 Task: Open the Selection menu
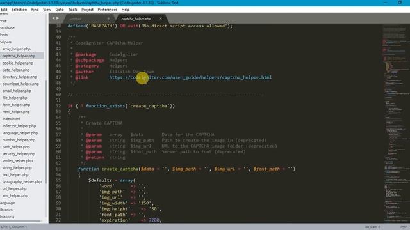coord(19,10)
